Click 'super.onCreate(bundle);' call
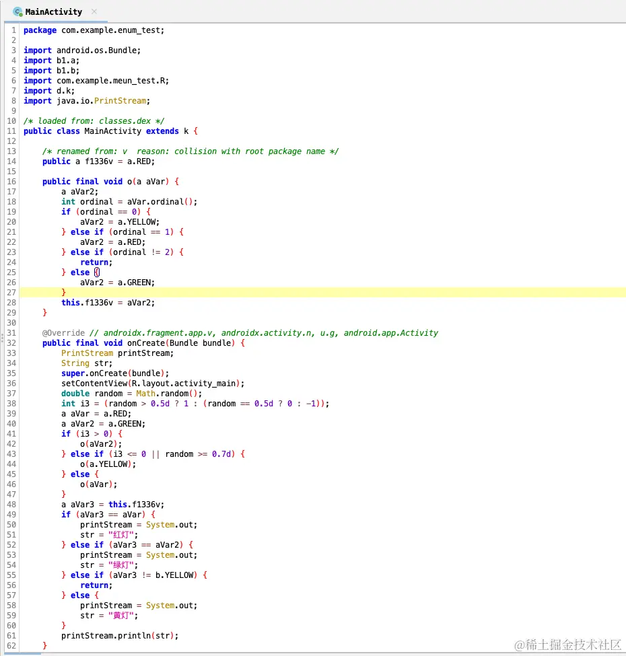Image resolution: width=626 pixels, height=656 pixels. coord(115,373)
